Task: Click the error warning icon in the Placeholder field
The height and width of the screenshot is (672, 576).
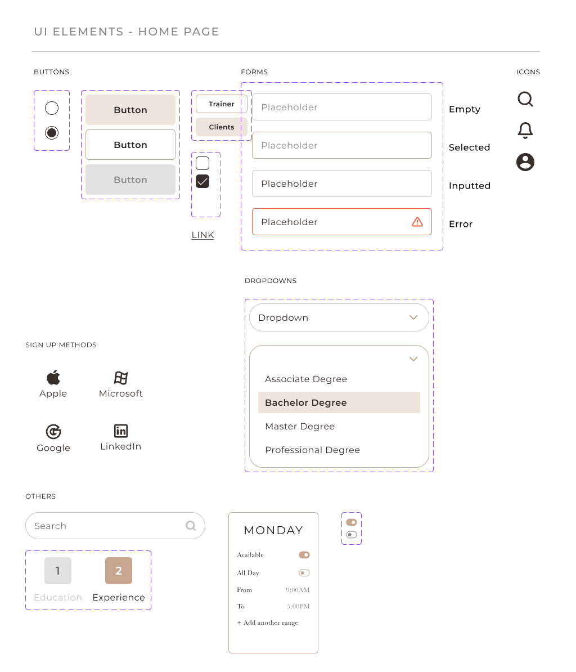Action: (x=417, y=222)
